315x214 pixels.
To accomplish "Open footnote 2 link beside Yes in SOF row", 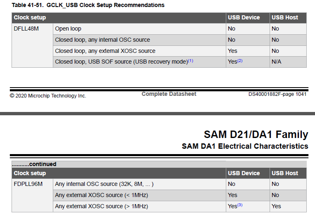I will click(x=240, y=61).
